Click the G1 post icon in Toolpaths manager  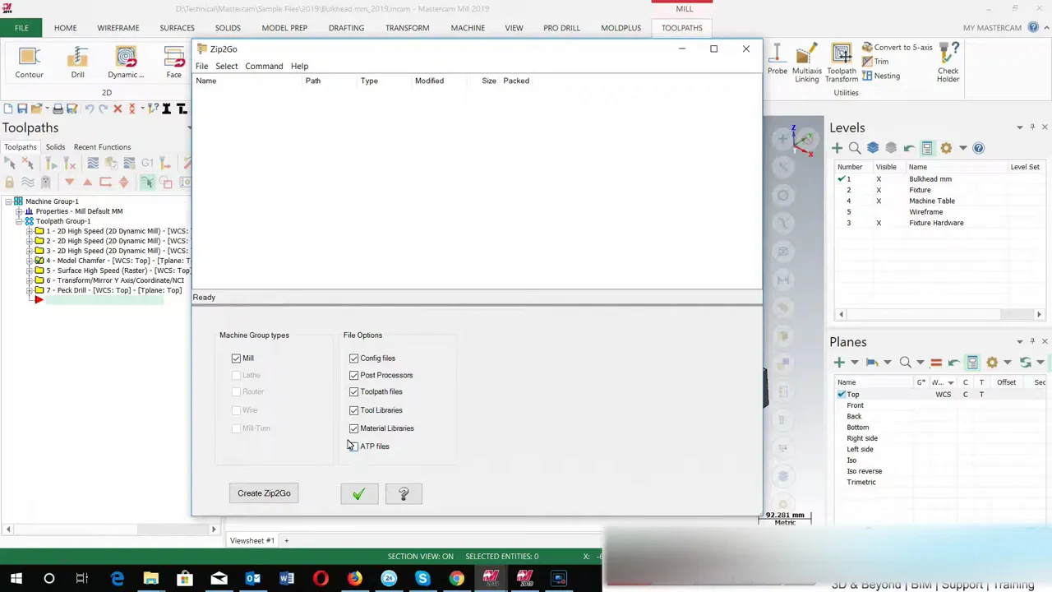pyautogui.click(x=147, y=163)
